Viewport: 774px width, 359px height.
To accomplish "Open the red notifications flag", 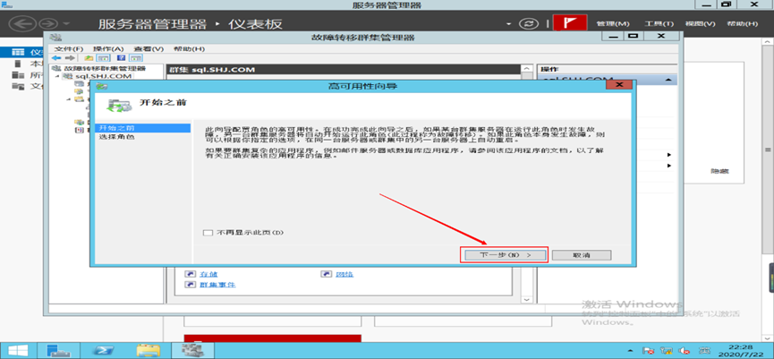I will (x=570, y=23).
